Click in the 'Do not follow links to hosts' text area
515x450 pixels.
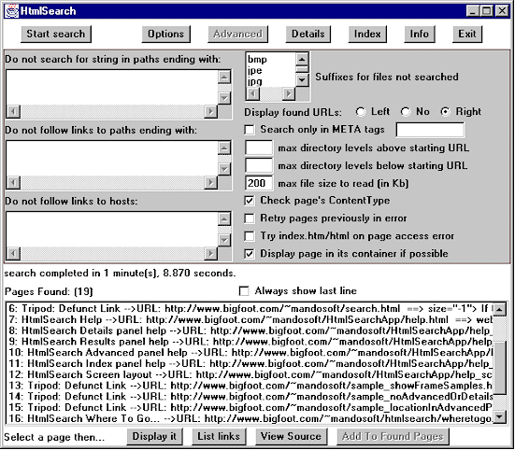tap(112, 230)
